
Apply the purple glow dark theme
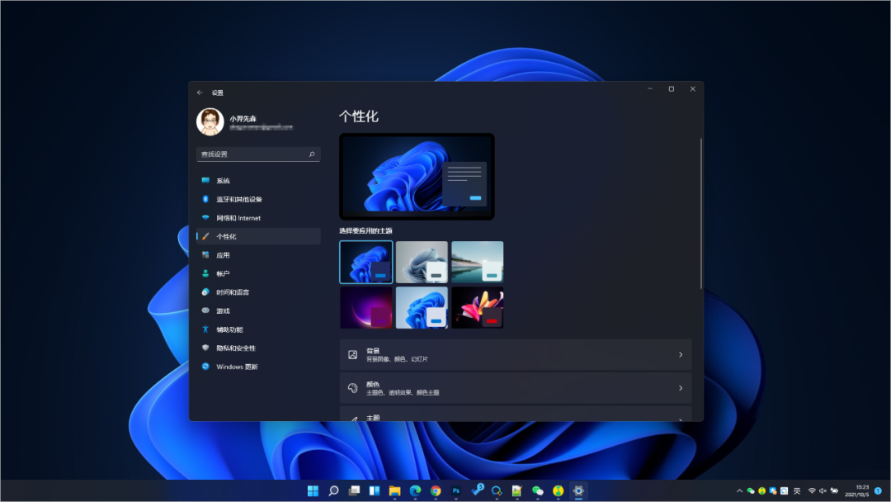[x=366, y=307]
